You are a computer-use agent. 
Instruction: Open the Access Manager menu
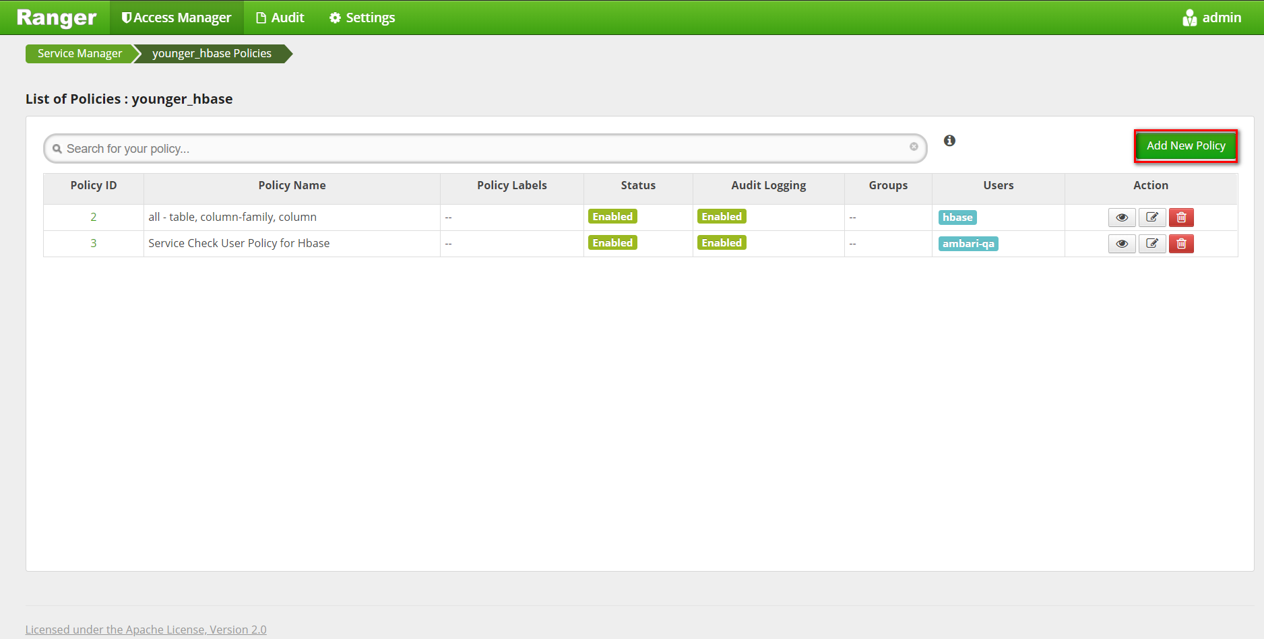[x=176, y=18]
